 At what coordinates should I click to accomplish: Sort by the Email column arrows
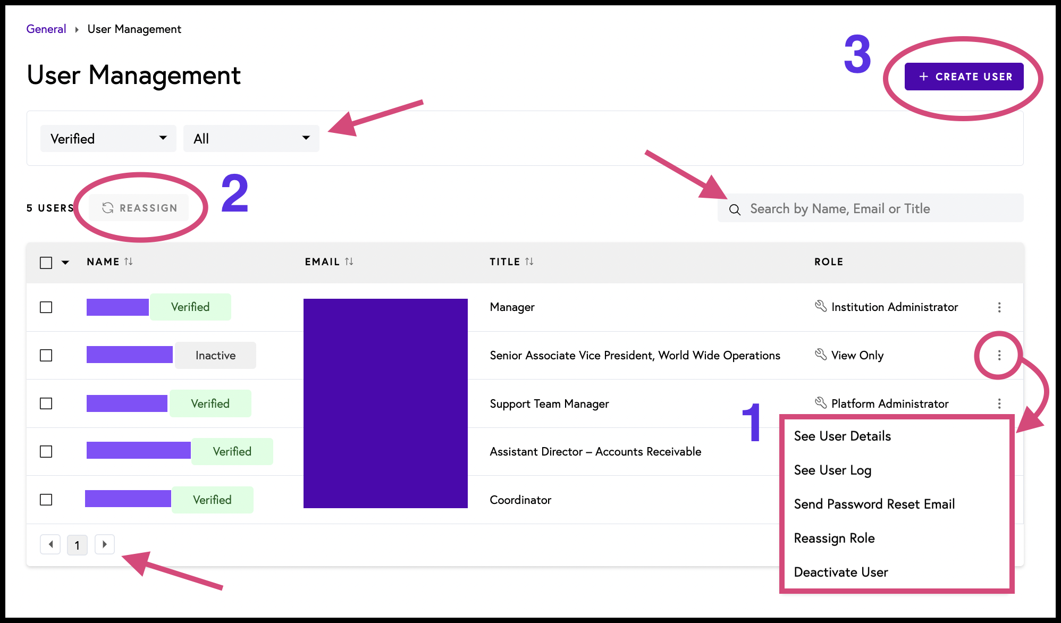[x=349, y=262]
